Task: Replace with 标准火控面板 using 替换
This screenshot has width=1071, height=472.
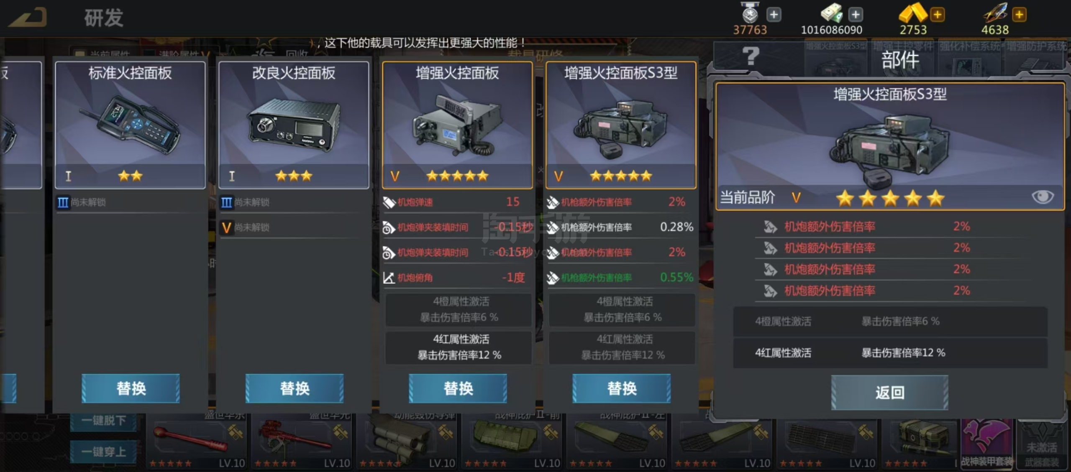Action: (131, 388)
